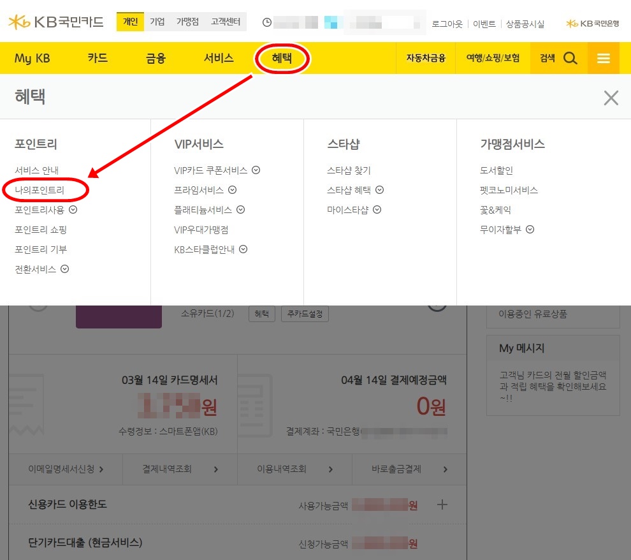Open 바로출금결제 shortcut

coord(409,469)
